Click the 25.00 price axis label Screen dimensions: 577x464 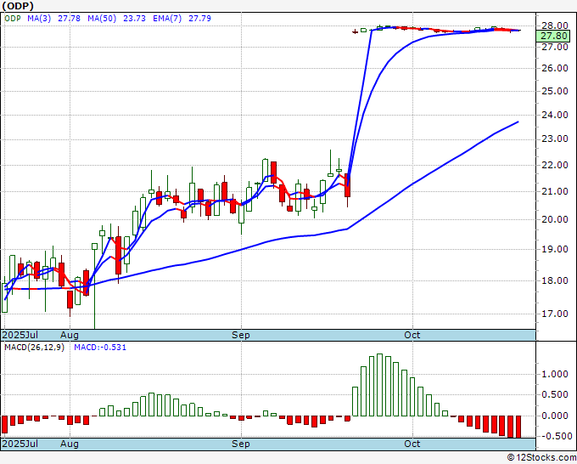pyautogui.click(x=555, y=91)
